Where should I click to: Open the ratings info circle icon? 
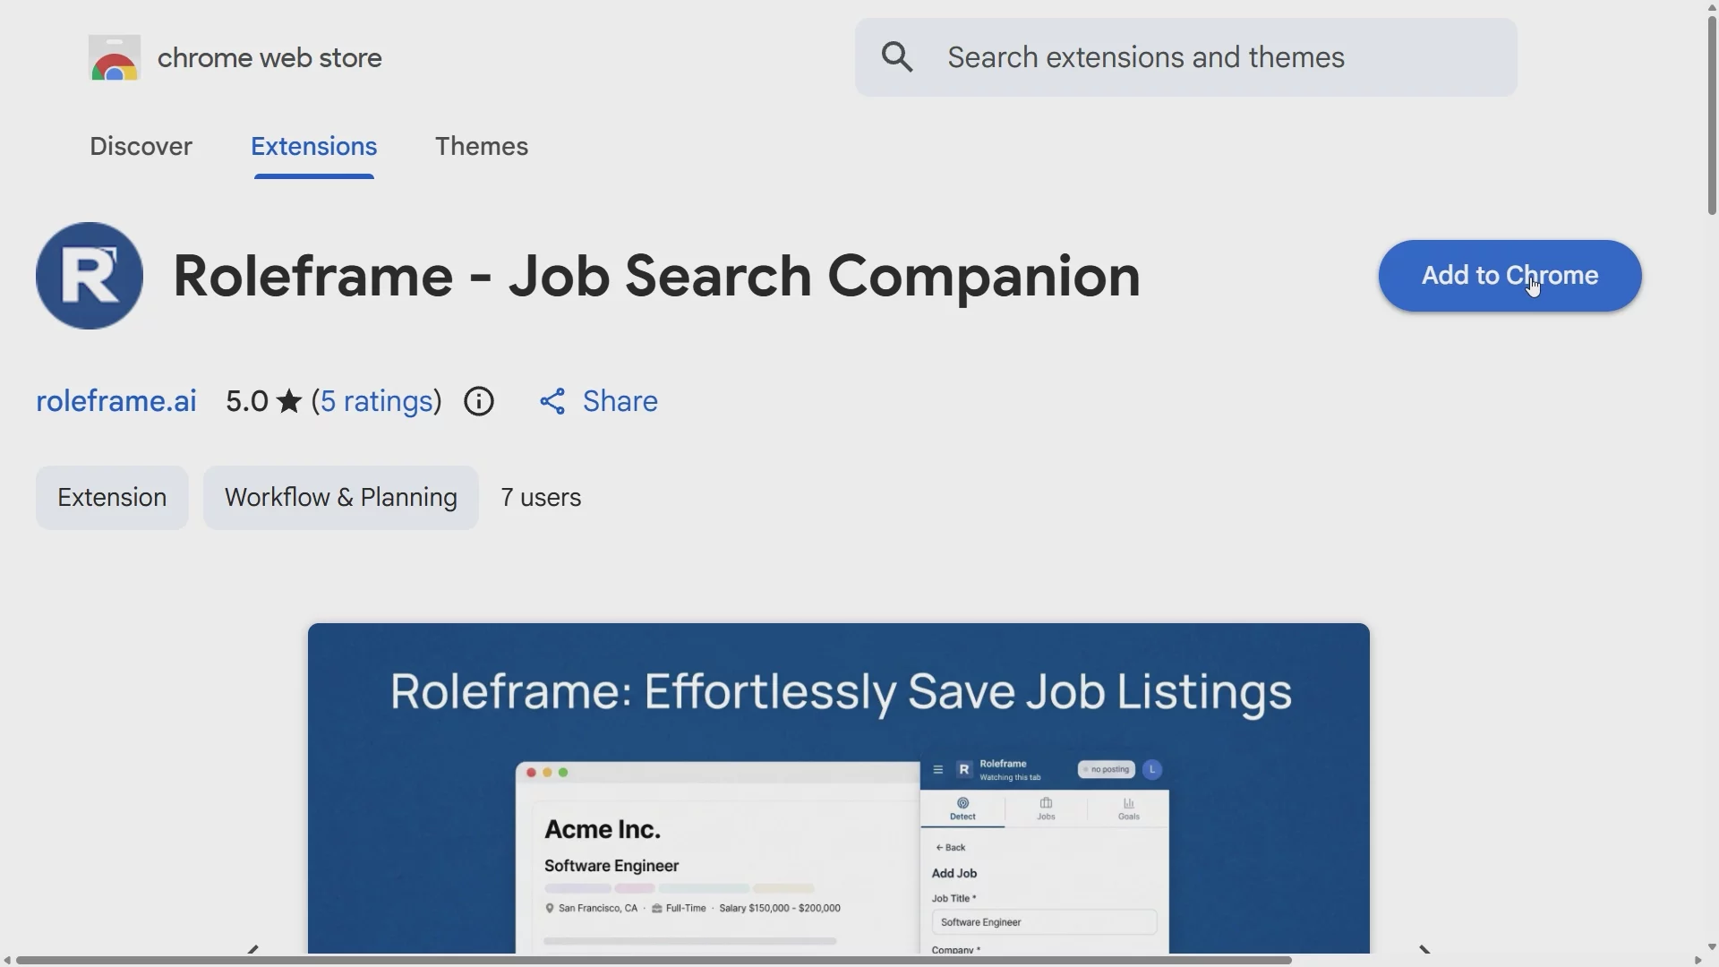(479, 402)
